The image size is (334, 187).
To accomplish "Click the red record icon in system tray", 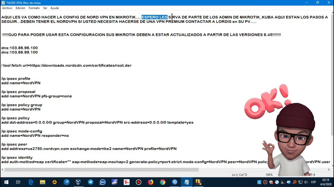I will tap(265, 182).
